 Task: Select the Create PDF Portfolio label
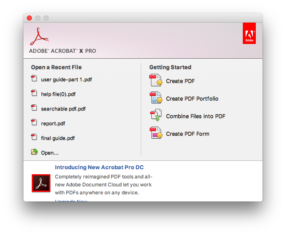pos(192,98)
